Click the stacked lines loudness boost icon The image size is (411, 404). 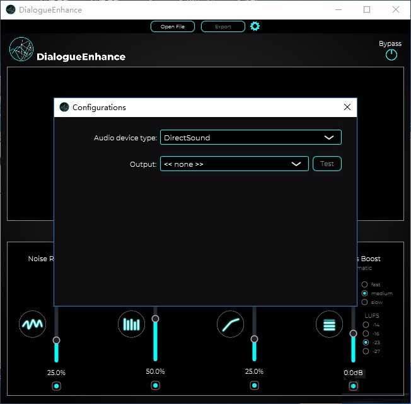[329, 325]
